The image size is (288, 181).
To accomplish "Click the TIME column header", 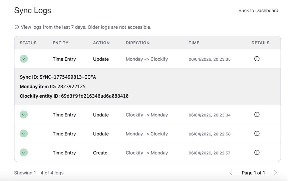I will pos(194,43).
